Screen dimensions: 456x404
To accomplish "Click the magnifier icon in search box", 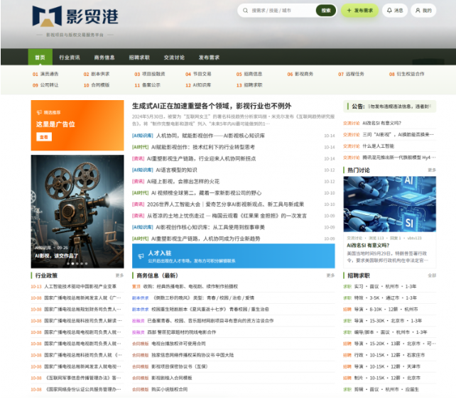I will (246, 11).
